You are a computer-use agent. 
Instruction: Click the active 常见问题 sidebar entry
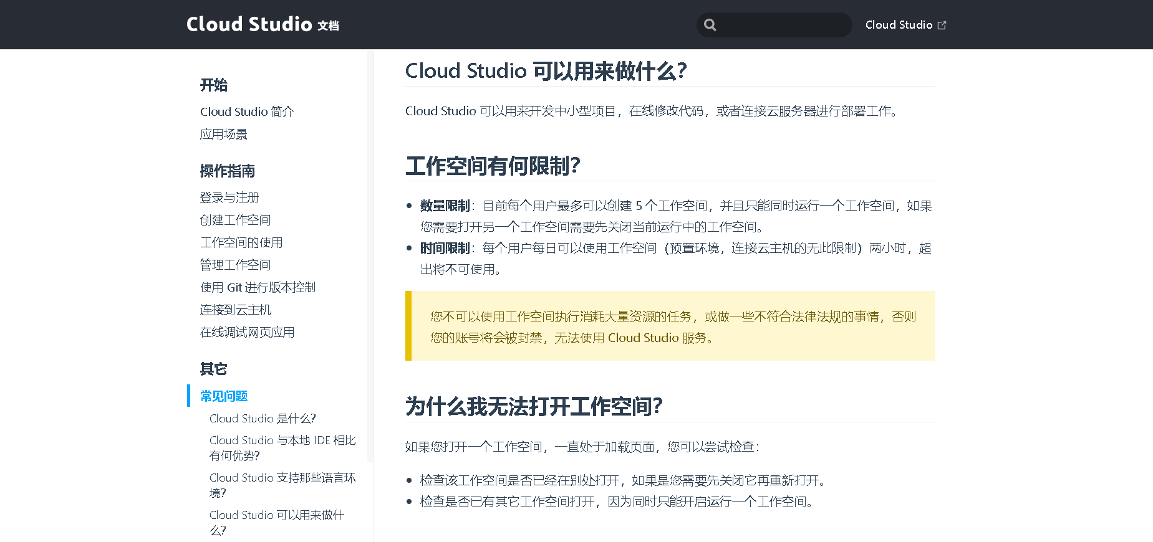pos(224,396)
